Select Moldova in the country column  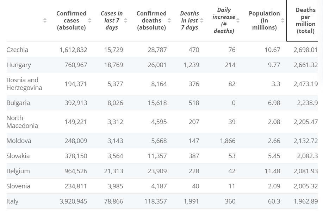click(19, 141)
